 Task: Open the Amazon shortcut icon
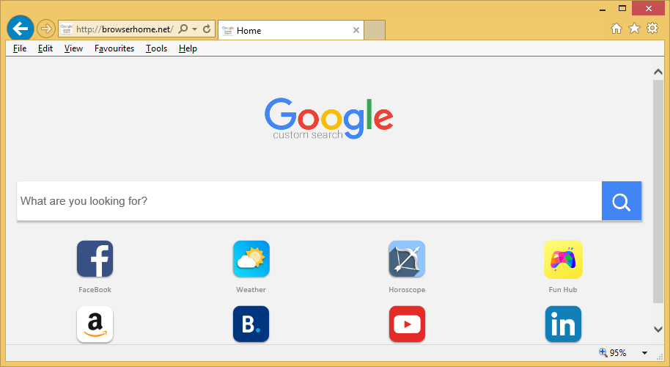(95, 324)
